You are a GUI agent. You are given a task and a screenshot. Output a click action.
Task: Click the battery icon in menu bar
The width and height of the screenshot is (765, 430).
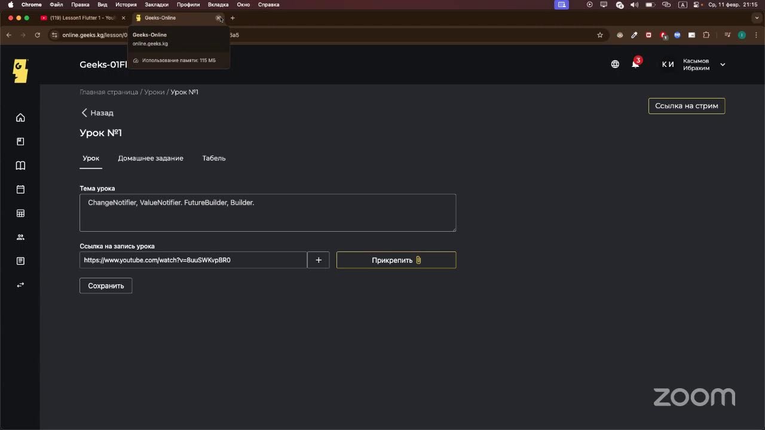pyautogui.click(x=650, y=5)
